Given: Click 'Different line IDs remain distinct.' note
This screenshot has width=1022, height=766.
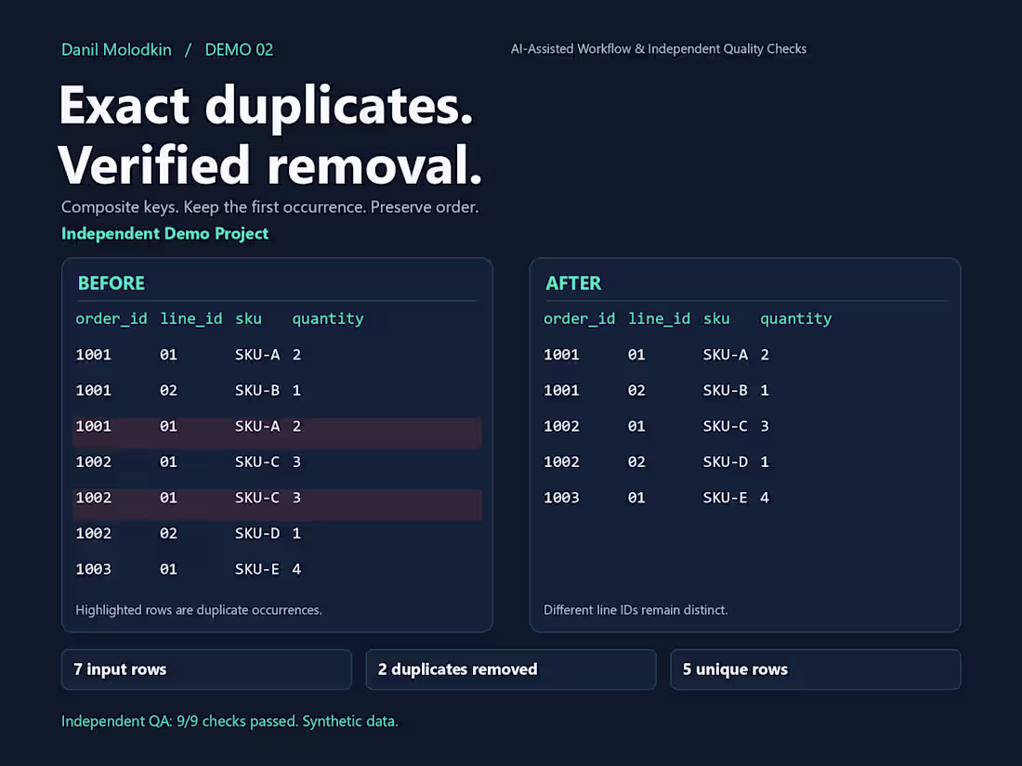Looking at the screenshot, I should [x=635, y=610].
